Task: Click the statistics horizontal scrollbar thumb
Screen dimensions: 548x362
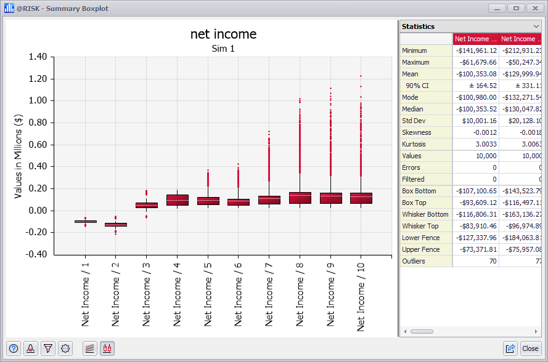Action: (x=422, y=331)
